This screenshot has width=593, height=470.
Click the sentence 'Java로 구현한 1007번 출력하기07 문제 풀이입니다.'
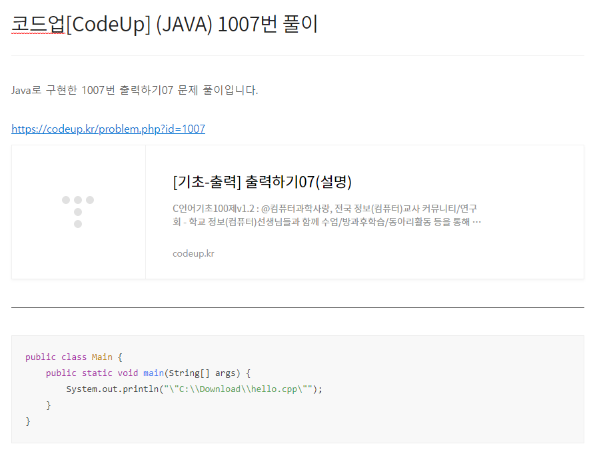point(135,90)
